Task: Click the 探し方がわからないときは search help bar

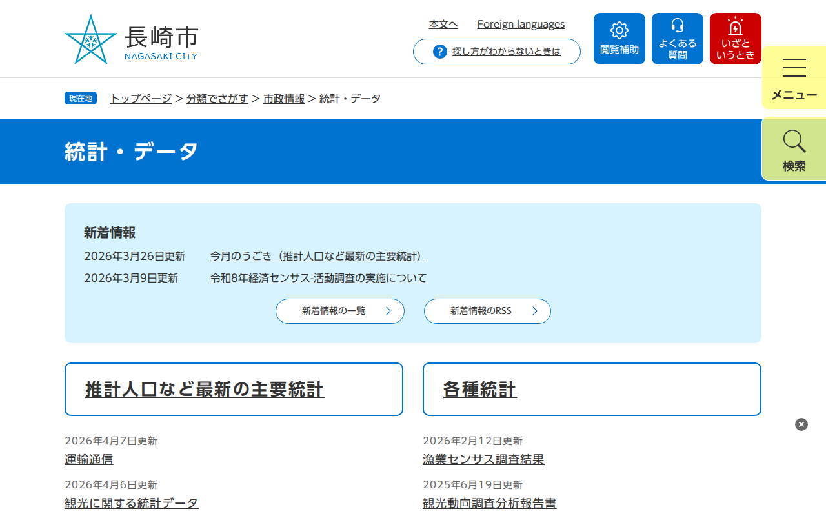Action: 496,52
